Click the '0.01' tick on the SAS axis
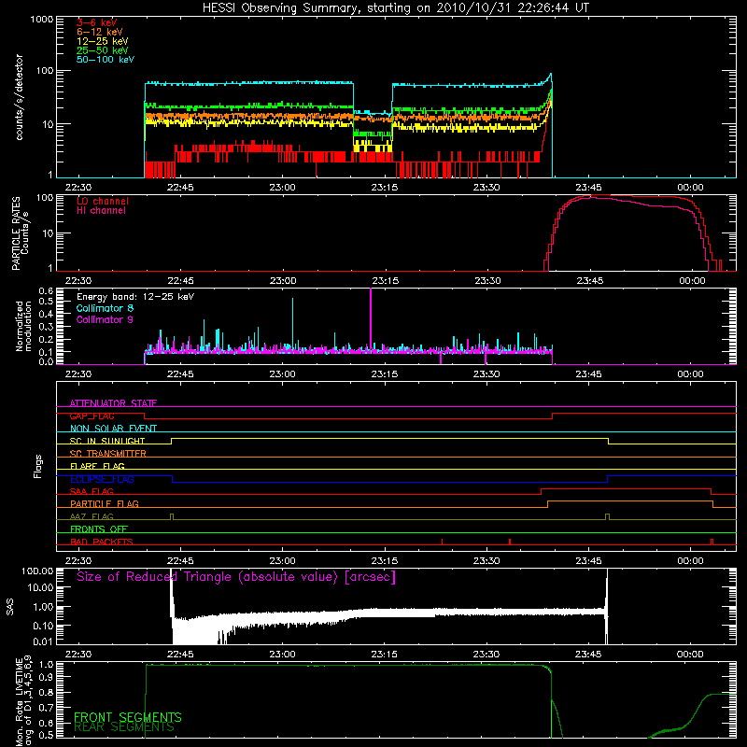This screenshot has height=747, width=747. (43, 641)
